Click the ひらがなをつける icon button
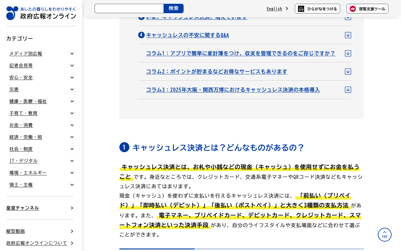 pos(317,9)
